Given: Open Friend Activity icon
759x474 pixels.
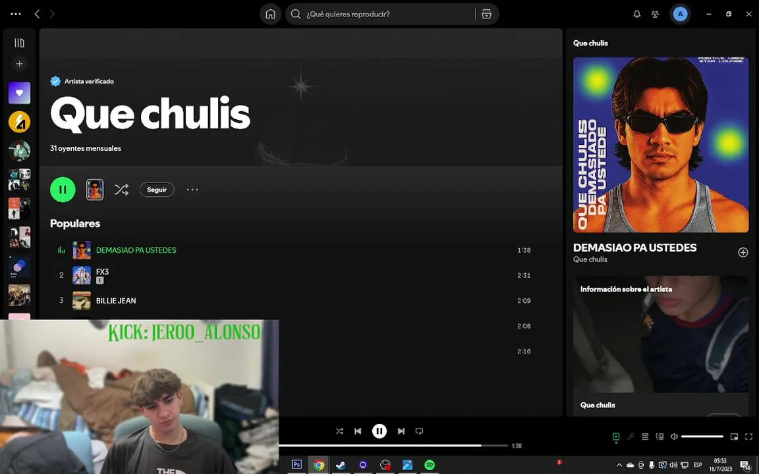Looking at the screenshot, I should click(655, 14).
